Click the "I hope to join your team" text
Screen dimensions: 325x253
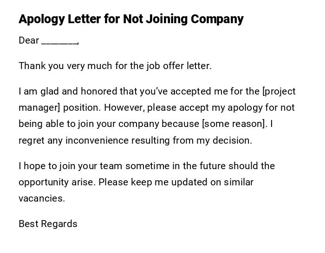[x=70, y=166]
